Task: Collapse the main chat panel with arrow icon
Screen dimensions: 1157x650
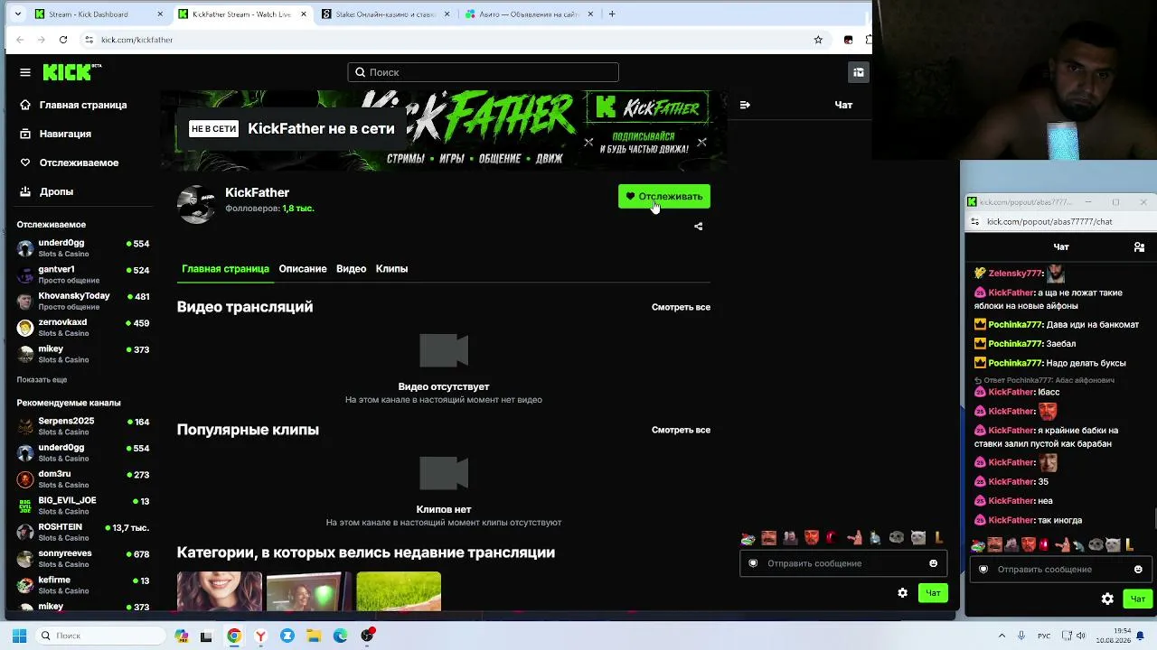Action: click(x=745, y=105)
